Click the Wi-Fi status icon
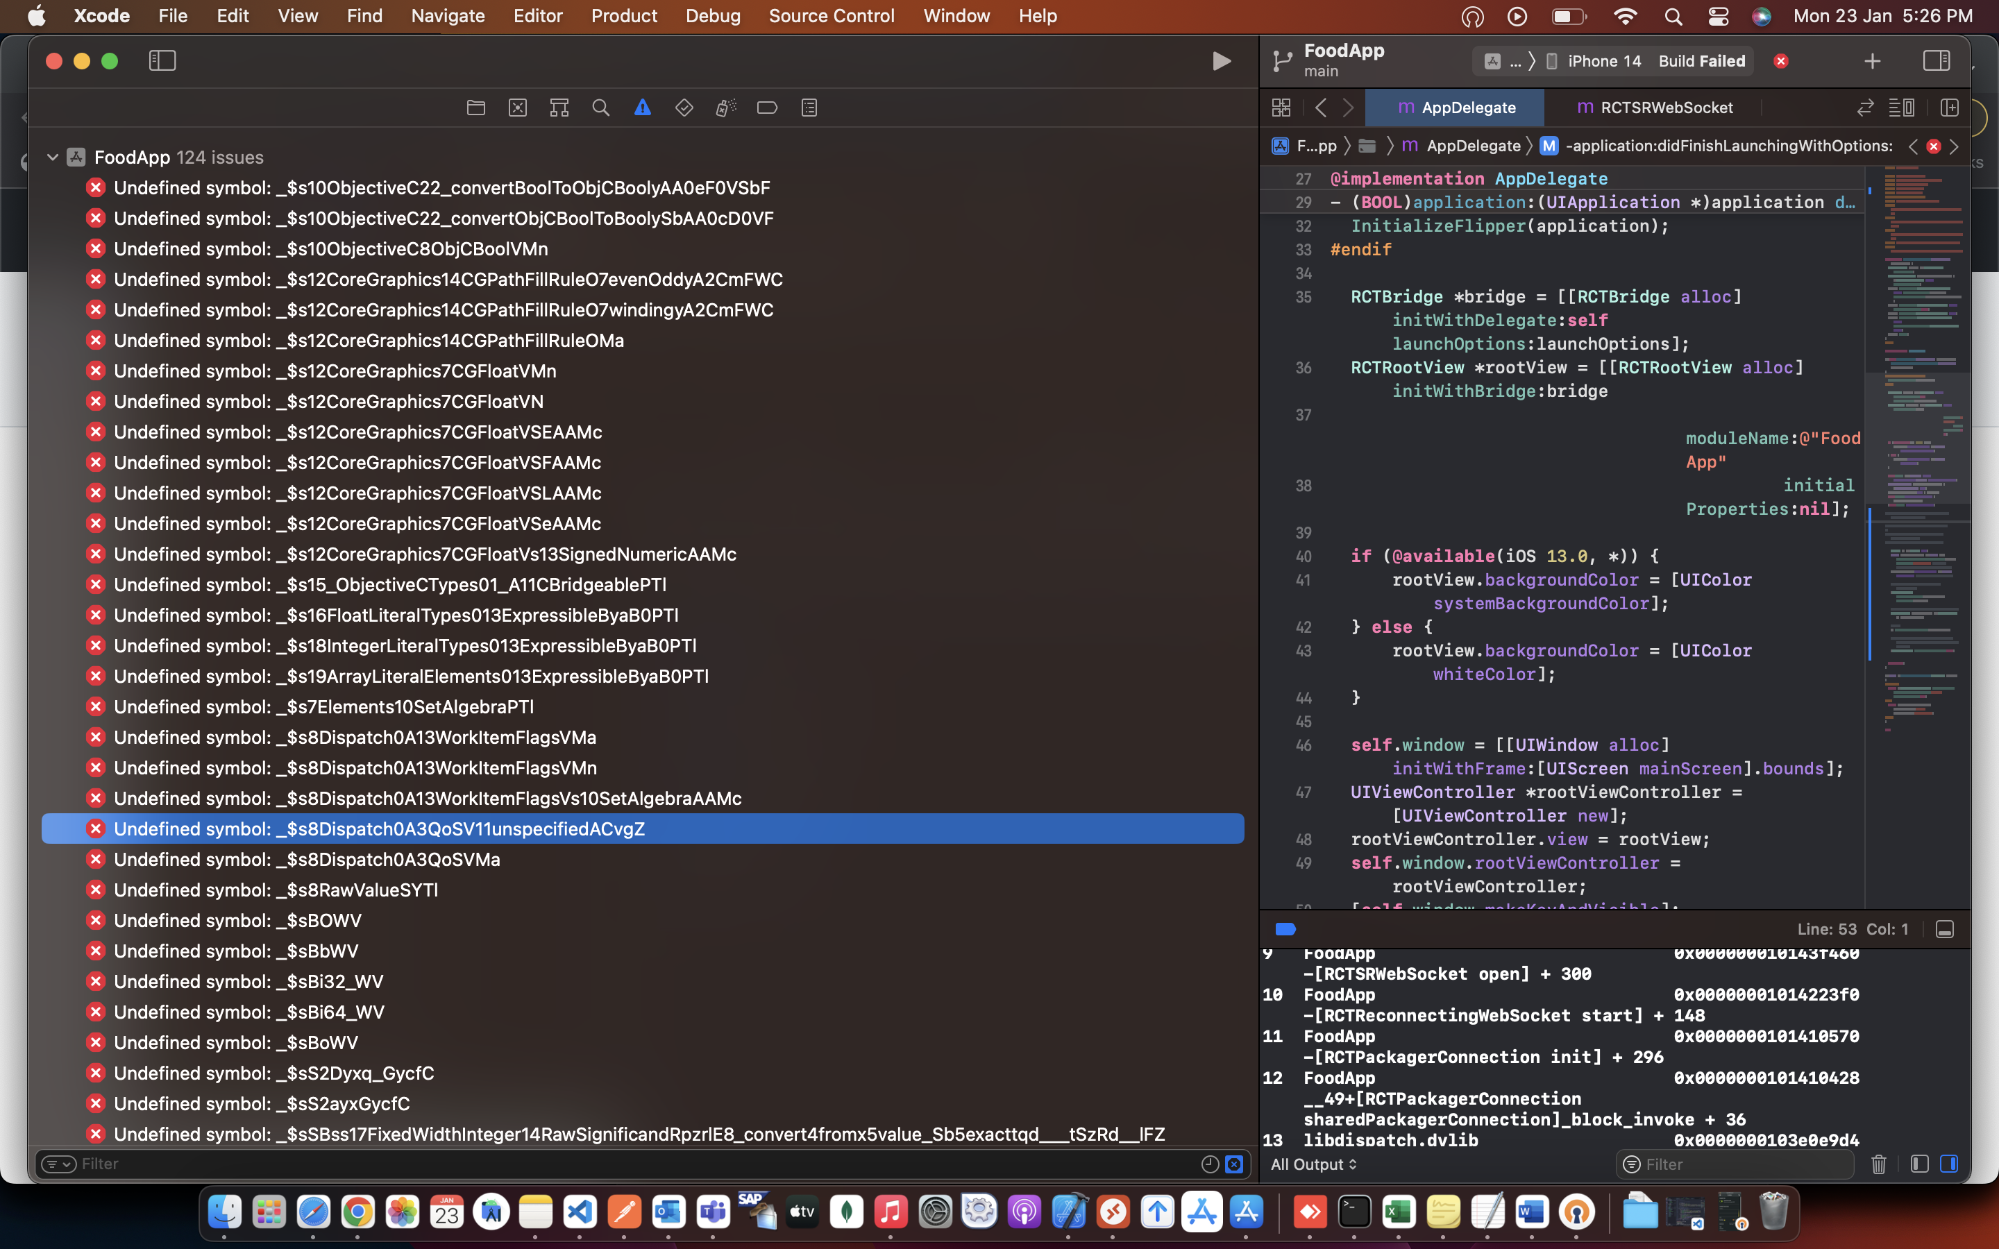Image resolution: width=1999 pixels, height=1249 pixels. click(1625, 16)
